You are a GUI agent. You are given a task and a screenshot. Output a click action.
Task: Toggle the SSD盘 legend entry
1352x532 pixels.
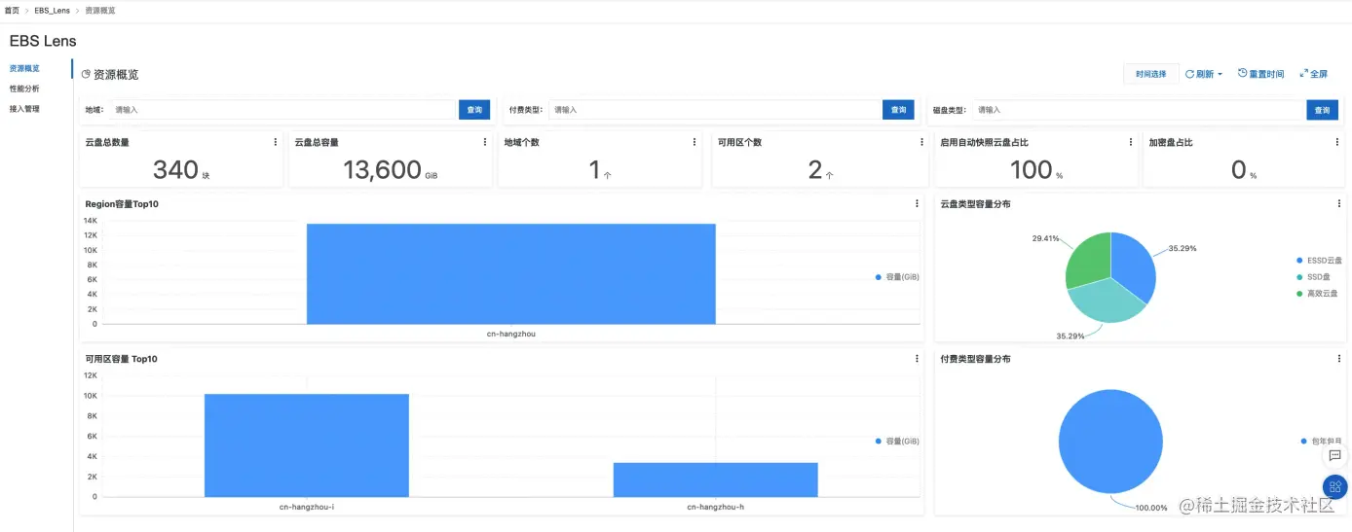(1313, 277)
